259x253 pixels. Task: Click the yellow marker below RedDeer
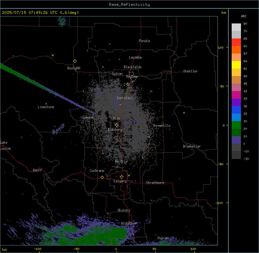point(128,84)
